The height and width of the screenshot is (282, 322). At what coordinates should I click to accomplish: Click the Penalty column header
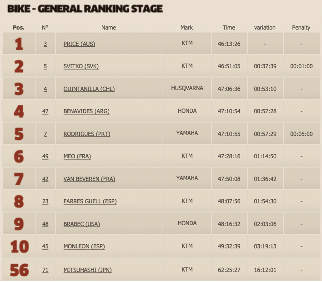click(301, 28)
